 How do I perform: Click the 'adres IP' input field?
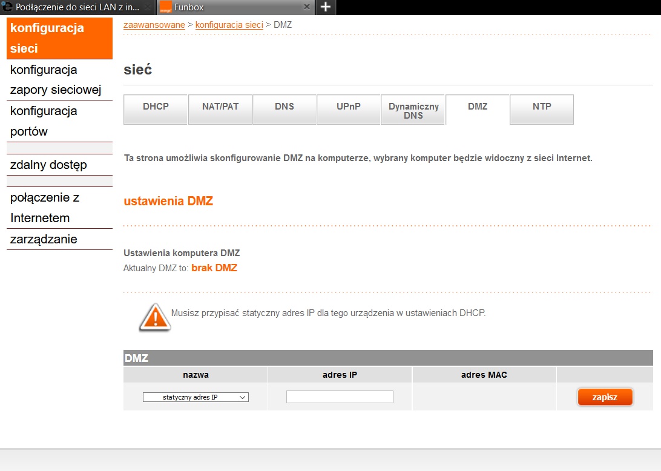[340, 397]
